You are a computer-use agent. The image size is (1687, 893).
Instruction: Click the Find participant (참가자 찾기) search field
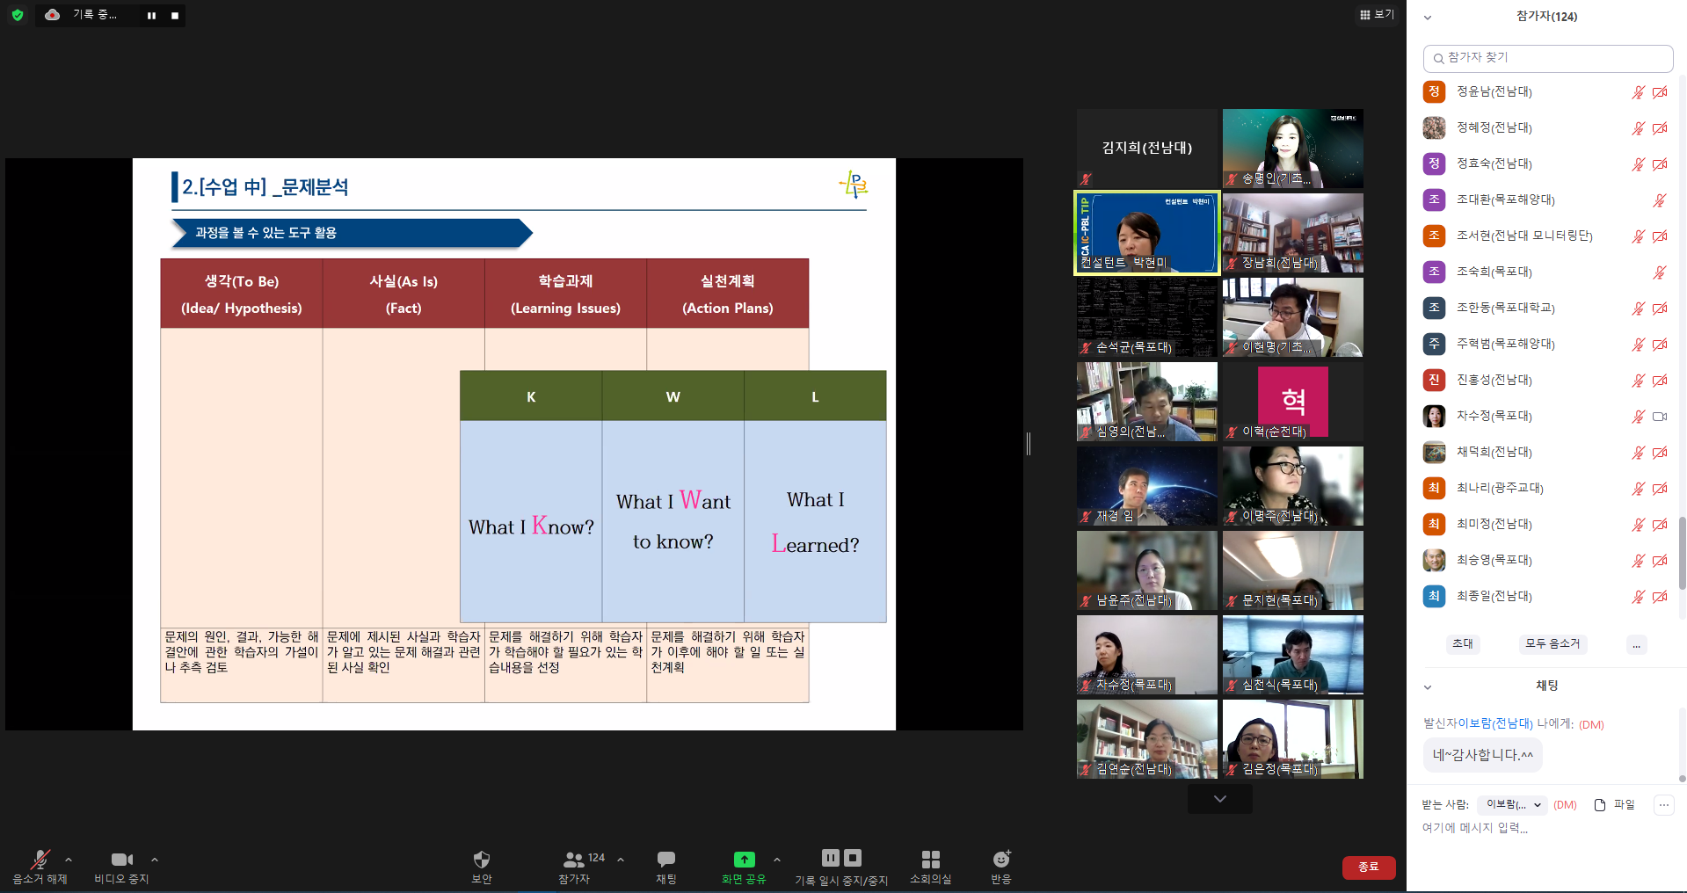coord(1547,58)
